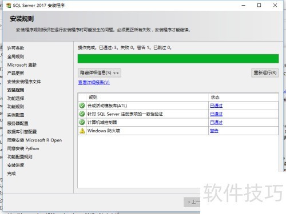
Task: Click the green check icon beside 合成活动模板库(ATL)
Action: tap(82, 106)
